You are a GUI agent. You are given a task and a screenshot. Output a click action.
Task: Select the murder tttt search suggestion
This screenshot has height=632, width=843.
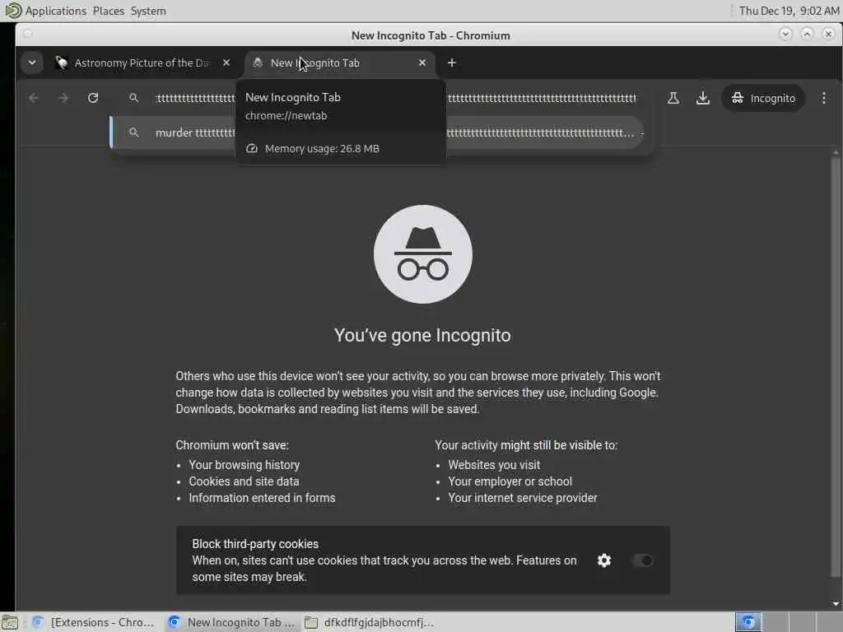[377, 132]
